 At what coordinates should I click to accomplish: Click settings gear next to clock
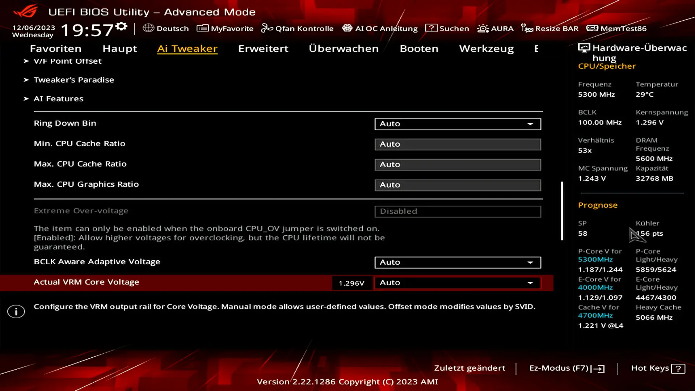point(122,26)
